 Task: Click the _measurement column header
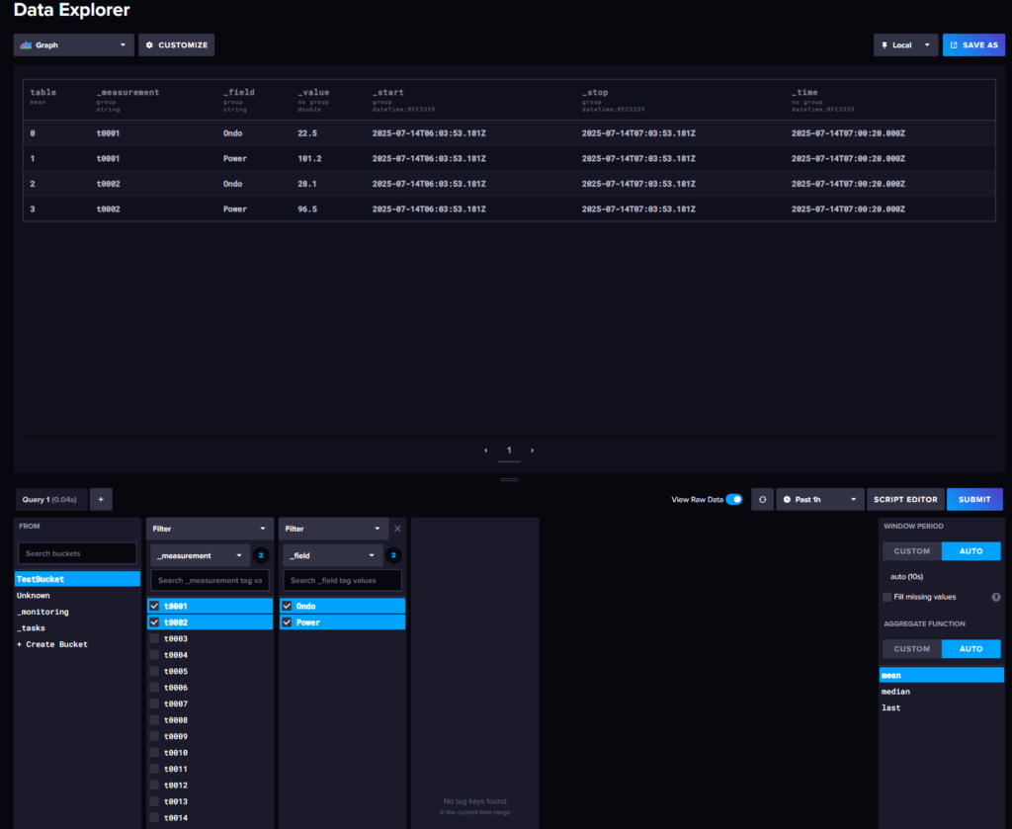point(127,92)
